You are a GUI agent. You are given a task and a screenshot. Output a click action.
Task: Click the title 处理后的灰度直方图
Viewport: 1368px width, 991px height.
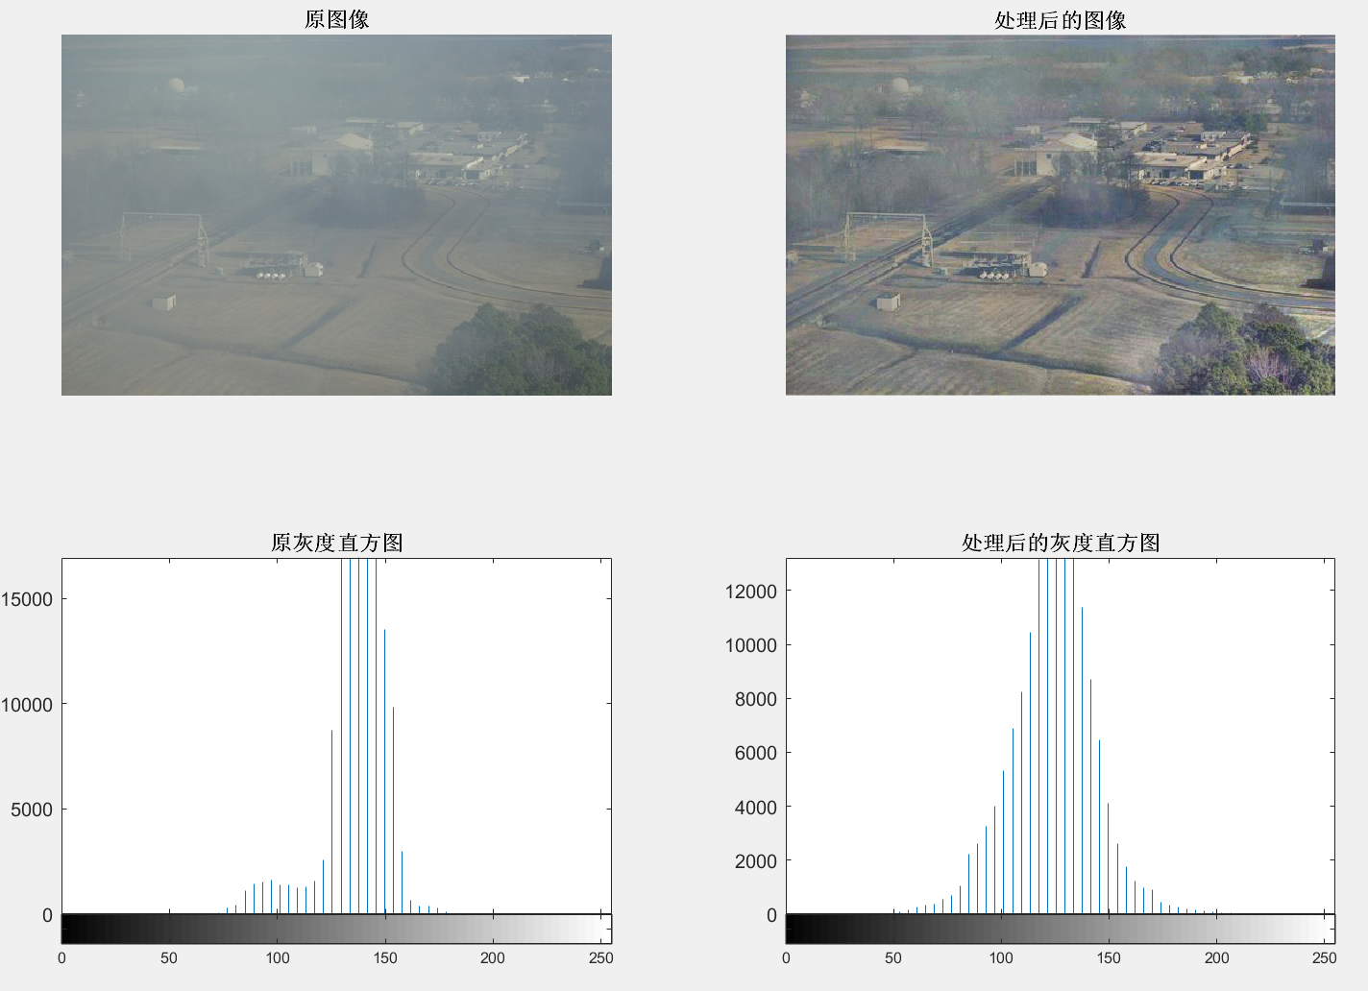coord(1061,543)
